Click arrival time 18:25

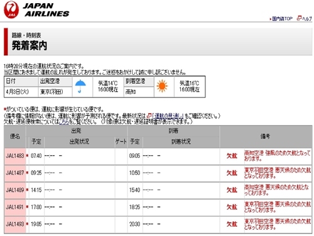click(x=134, y=207)
